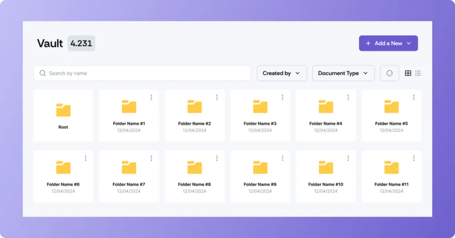The width and height of the screenshot is (455, 238).
Task: Click the Root label text
Action: 63,127
